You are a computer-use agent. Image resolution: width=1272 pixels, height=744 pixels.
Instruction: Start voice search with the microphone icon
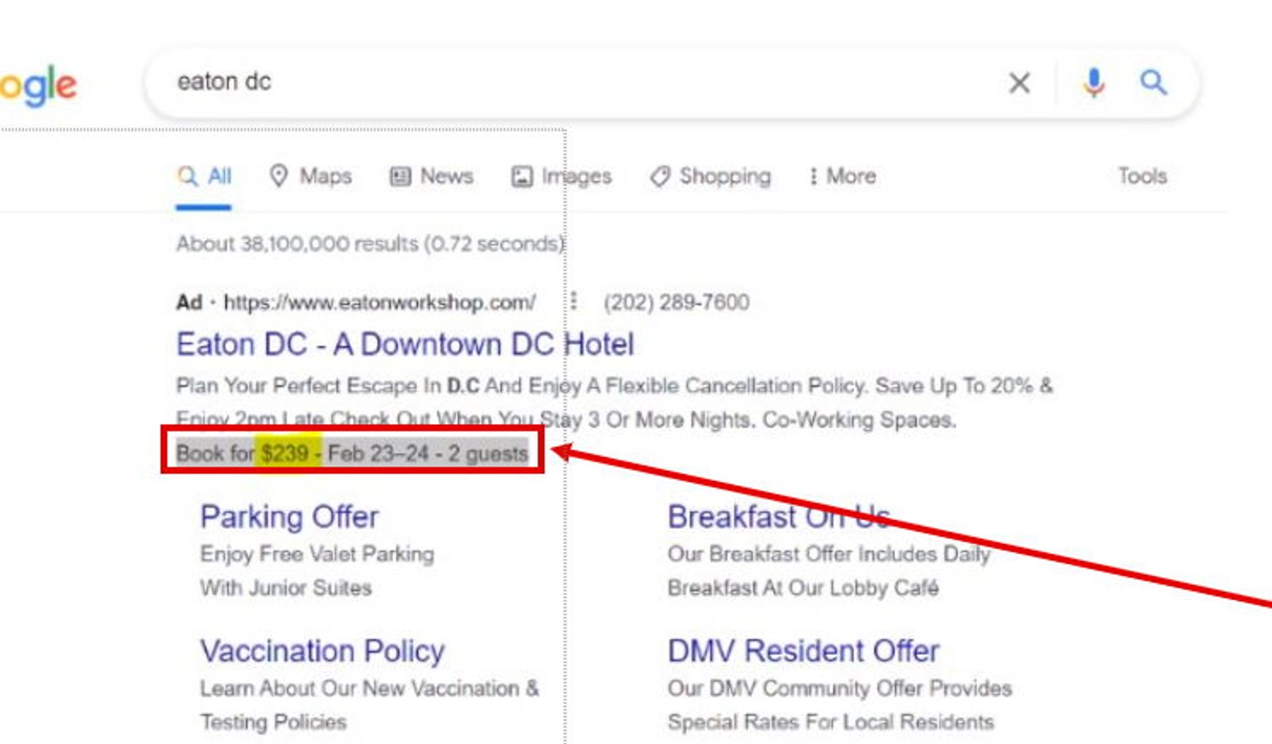click(1094, 83)
